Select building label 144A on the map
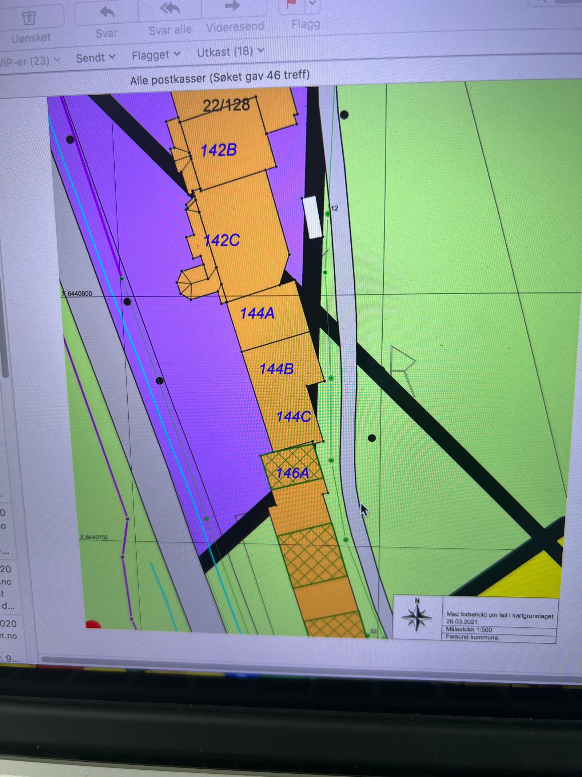 (x=257, y=313)
